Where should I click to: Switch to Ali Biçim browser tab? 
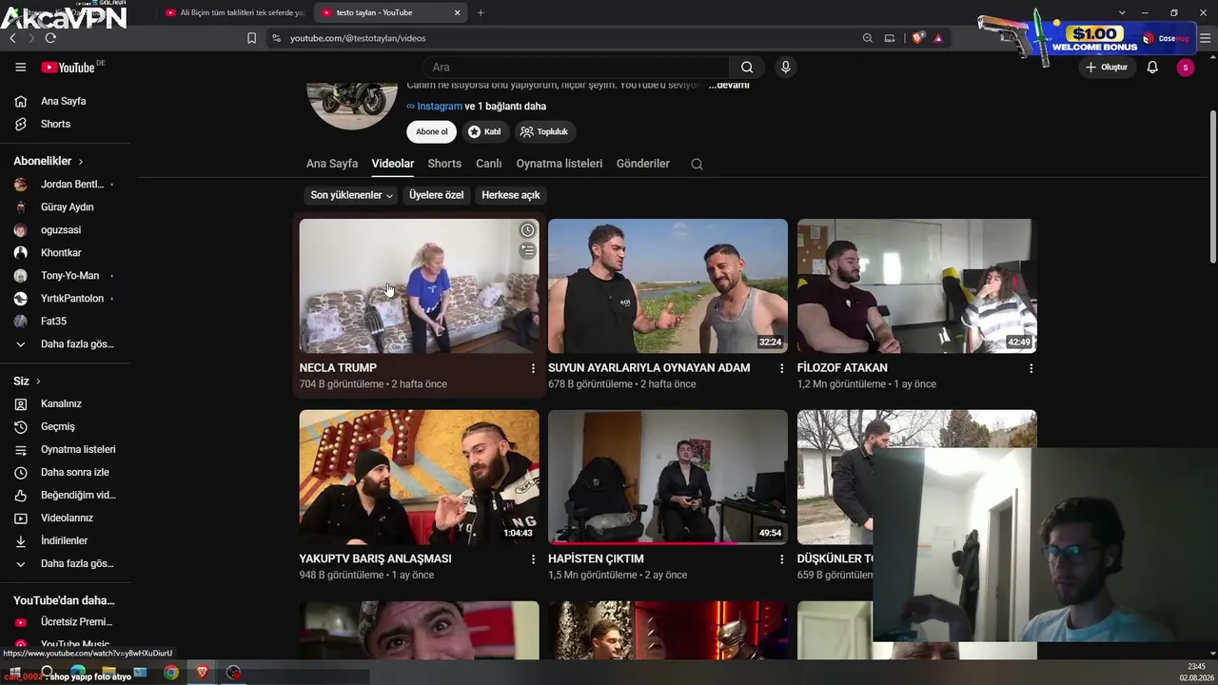point(234,12)
